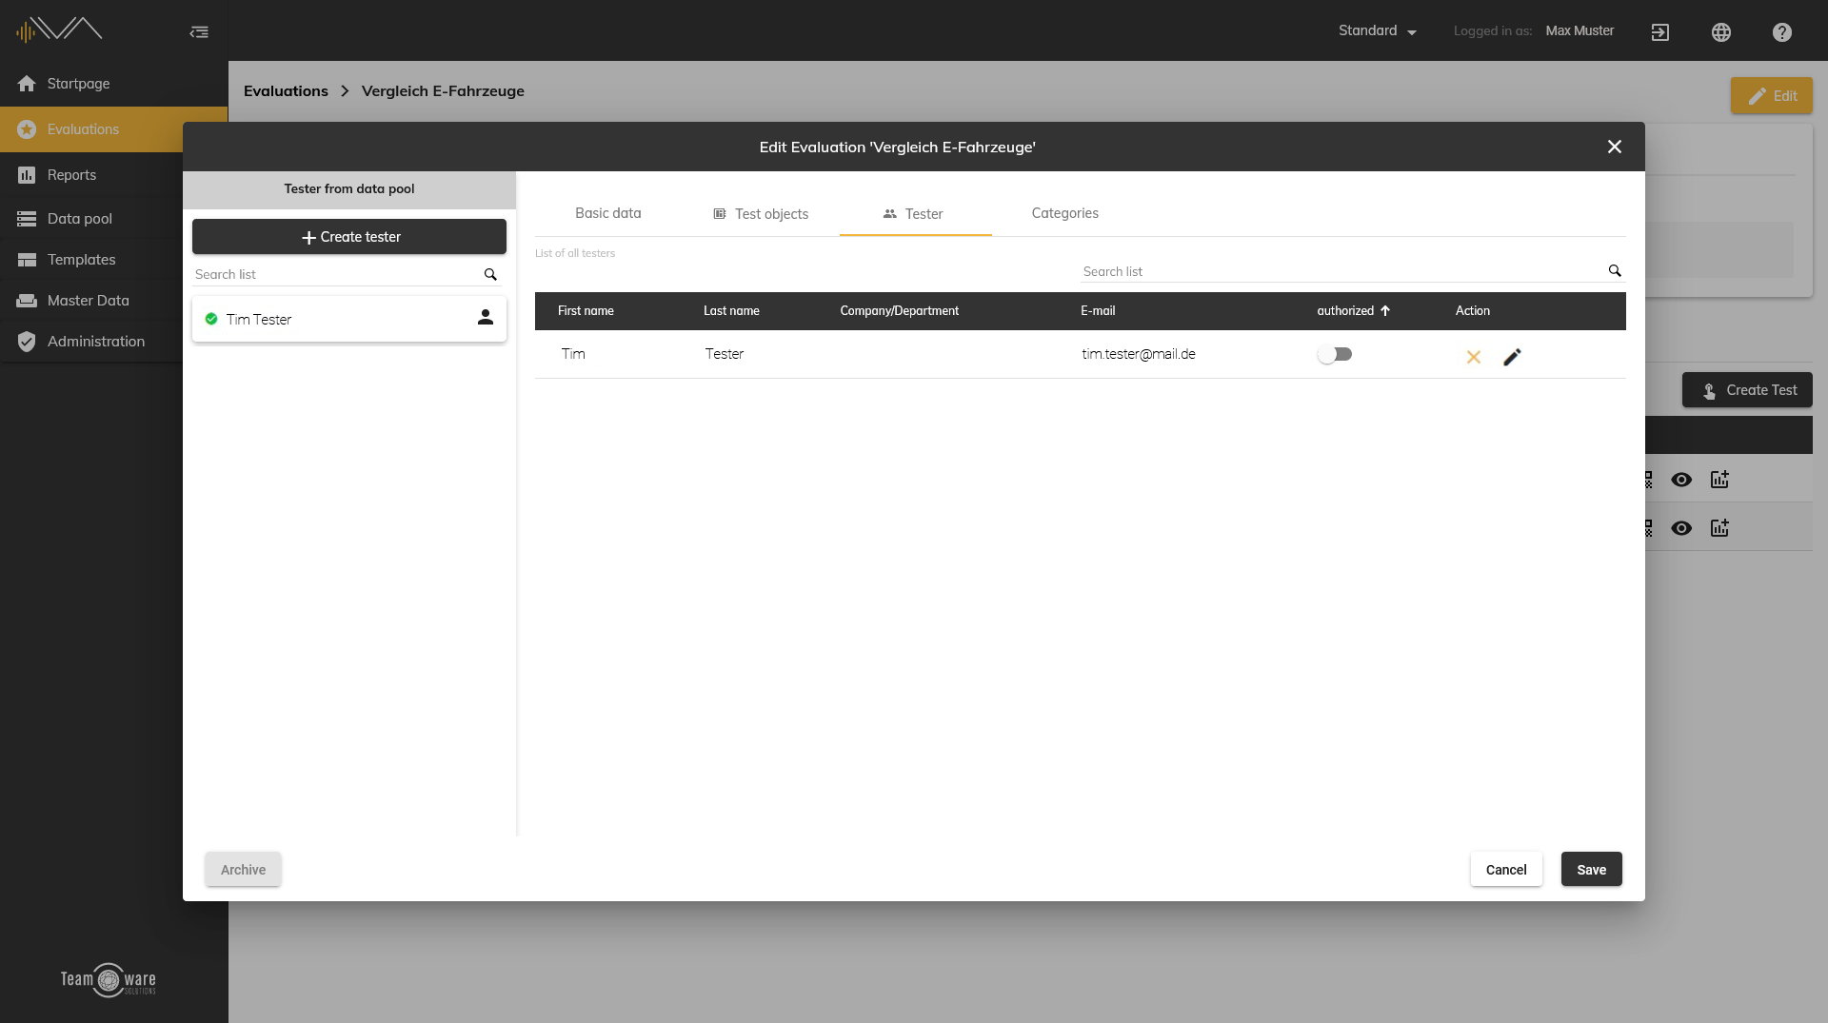The height and width of the screenshot is (1023, 1828).
Task: Select Tim Tester in data pool list
Action: 349,319
